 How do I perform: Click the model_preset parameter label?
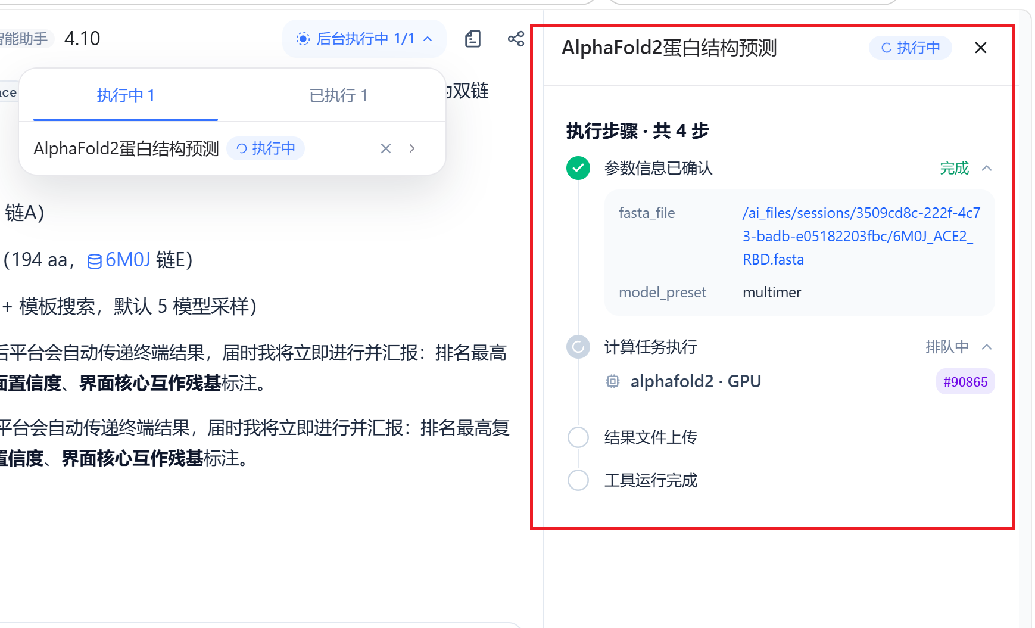[662, 293]
